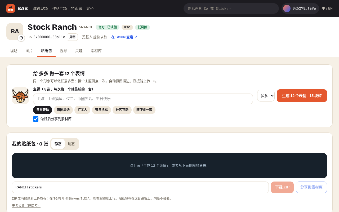339x212 pixels.
Task: Click the 分享到素材库 button
Action: click(x=311, y=187)
